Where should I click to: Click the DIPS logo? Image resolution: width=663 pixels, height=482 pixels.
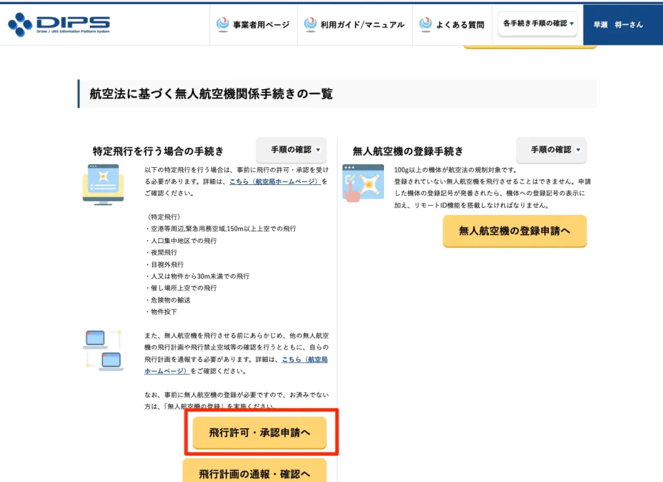point(59,25)
